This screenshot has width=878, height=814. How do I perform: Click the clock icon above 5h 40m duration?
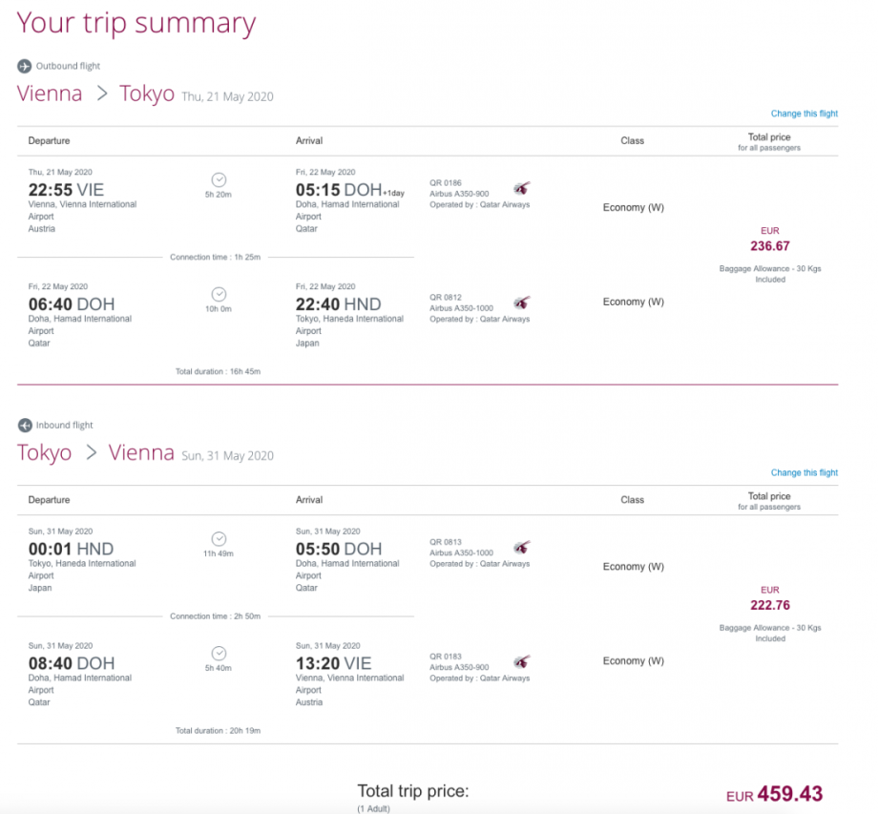(x=219, y=653)
